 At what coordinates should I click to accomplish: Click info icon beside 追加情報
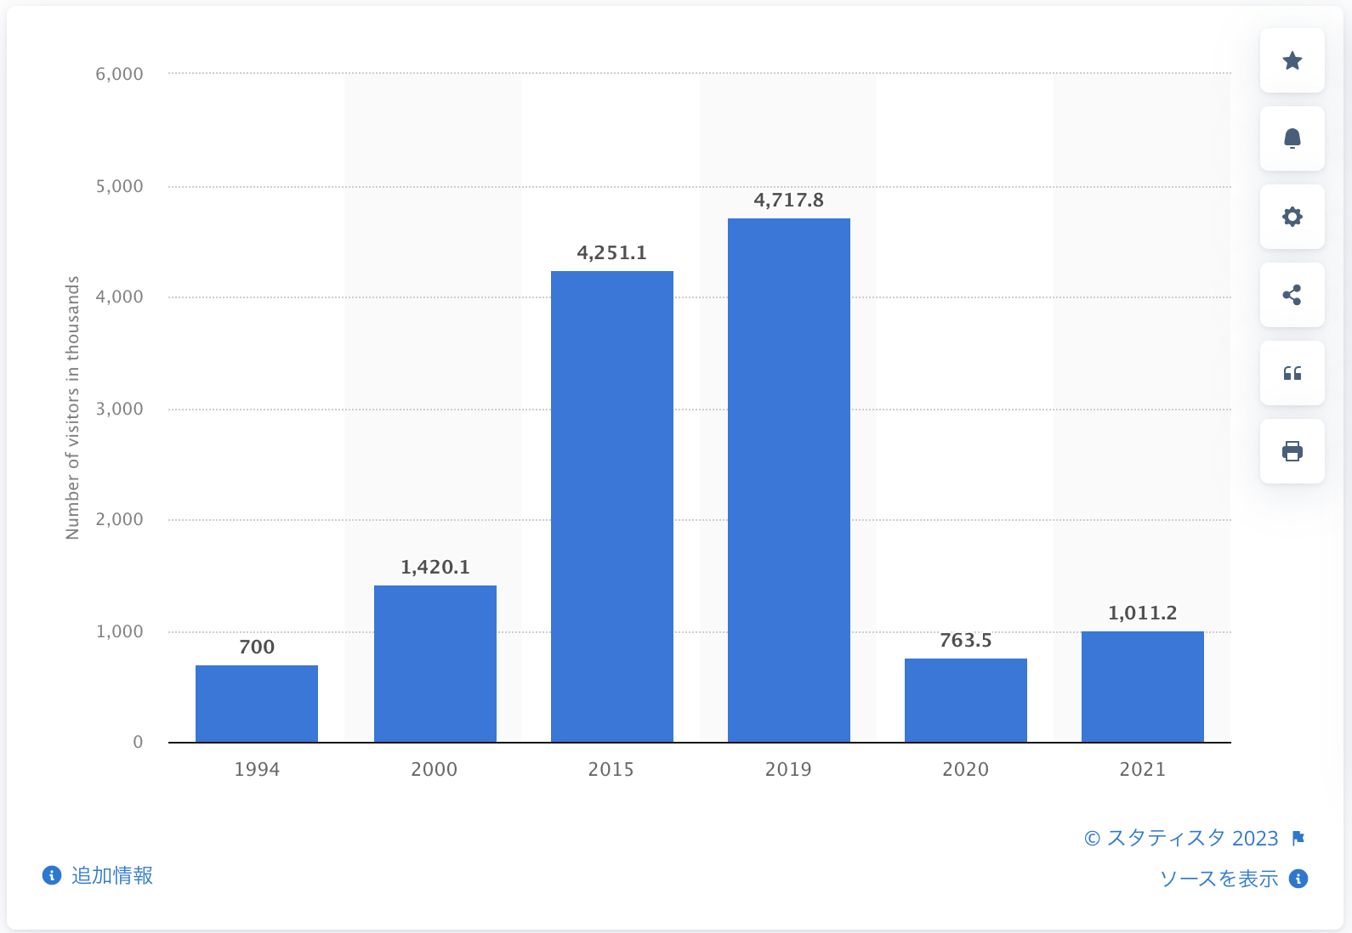[x=52, y=875]
